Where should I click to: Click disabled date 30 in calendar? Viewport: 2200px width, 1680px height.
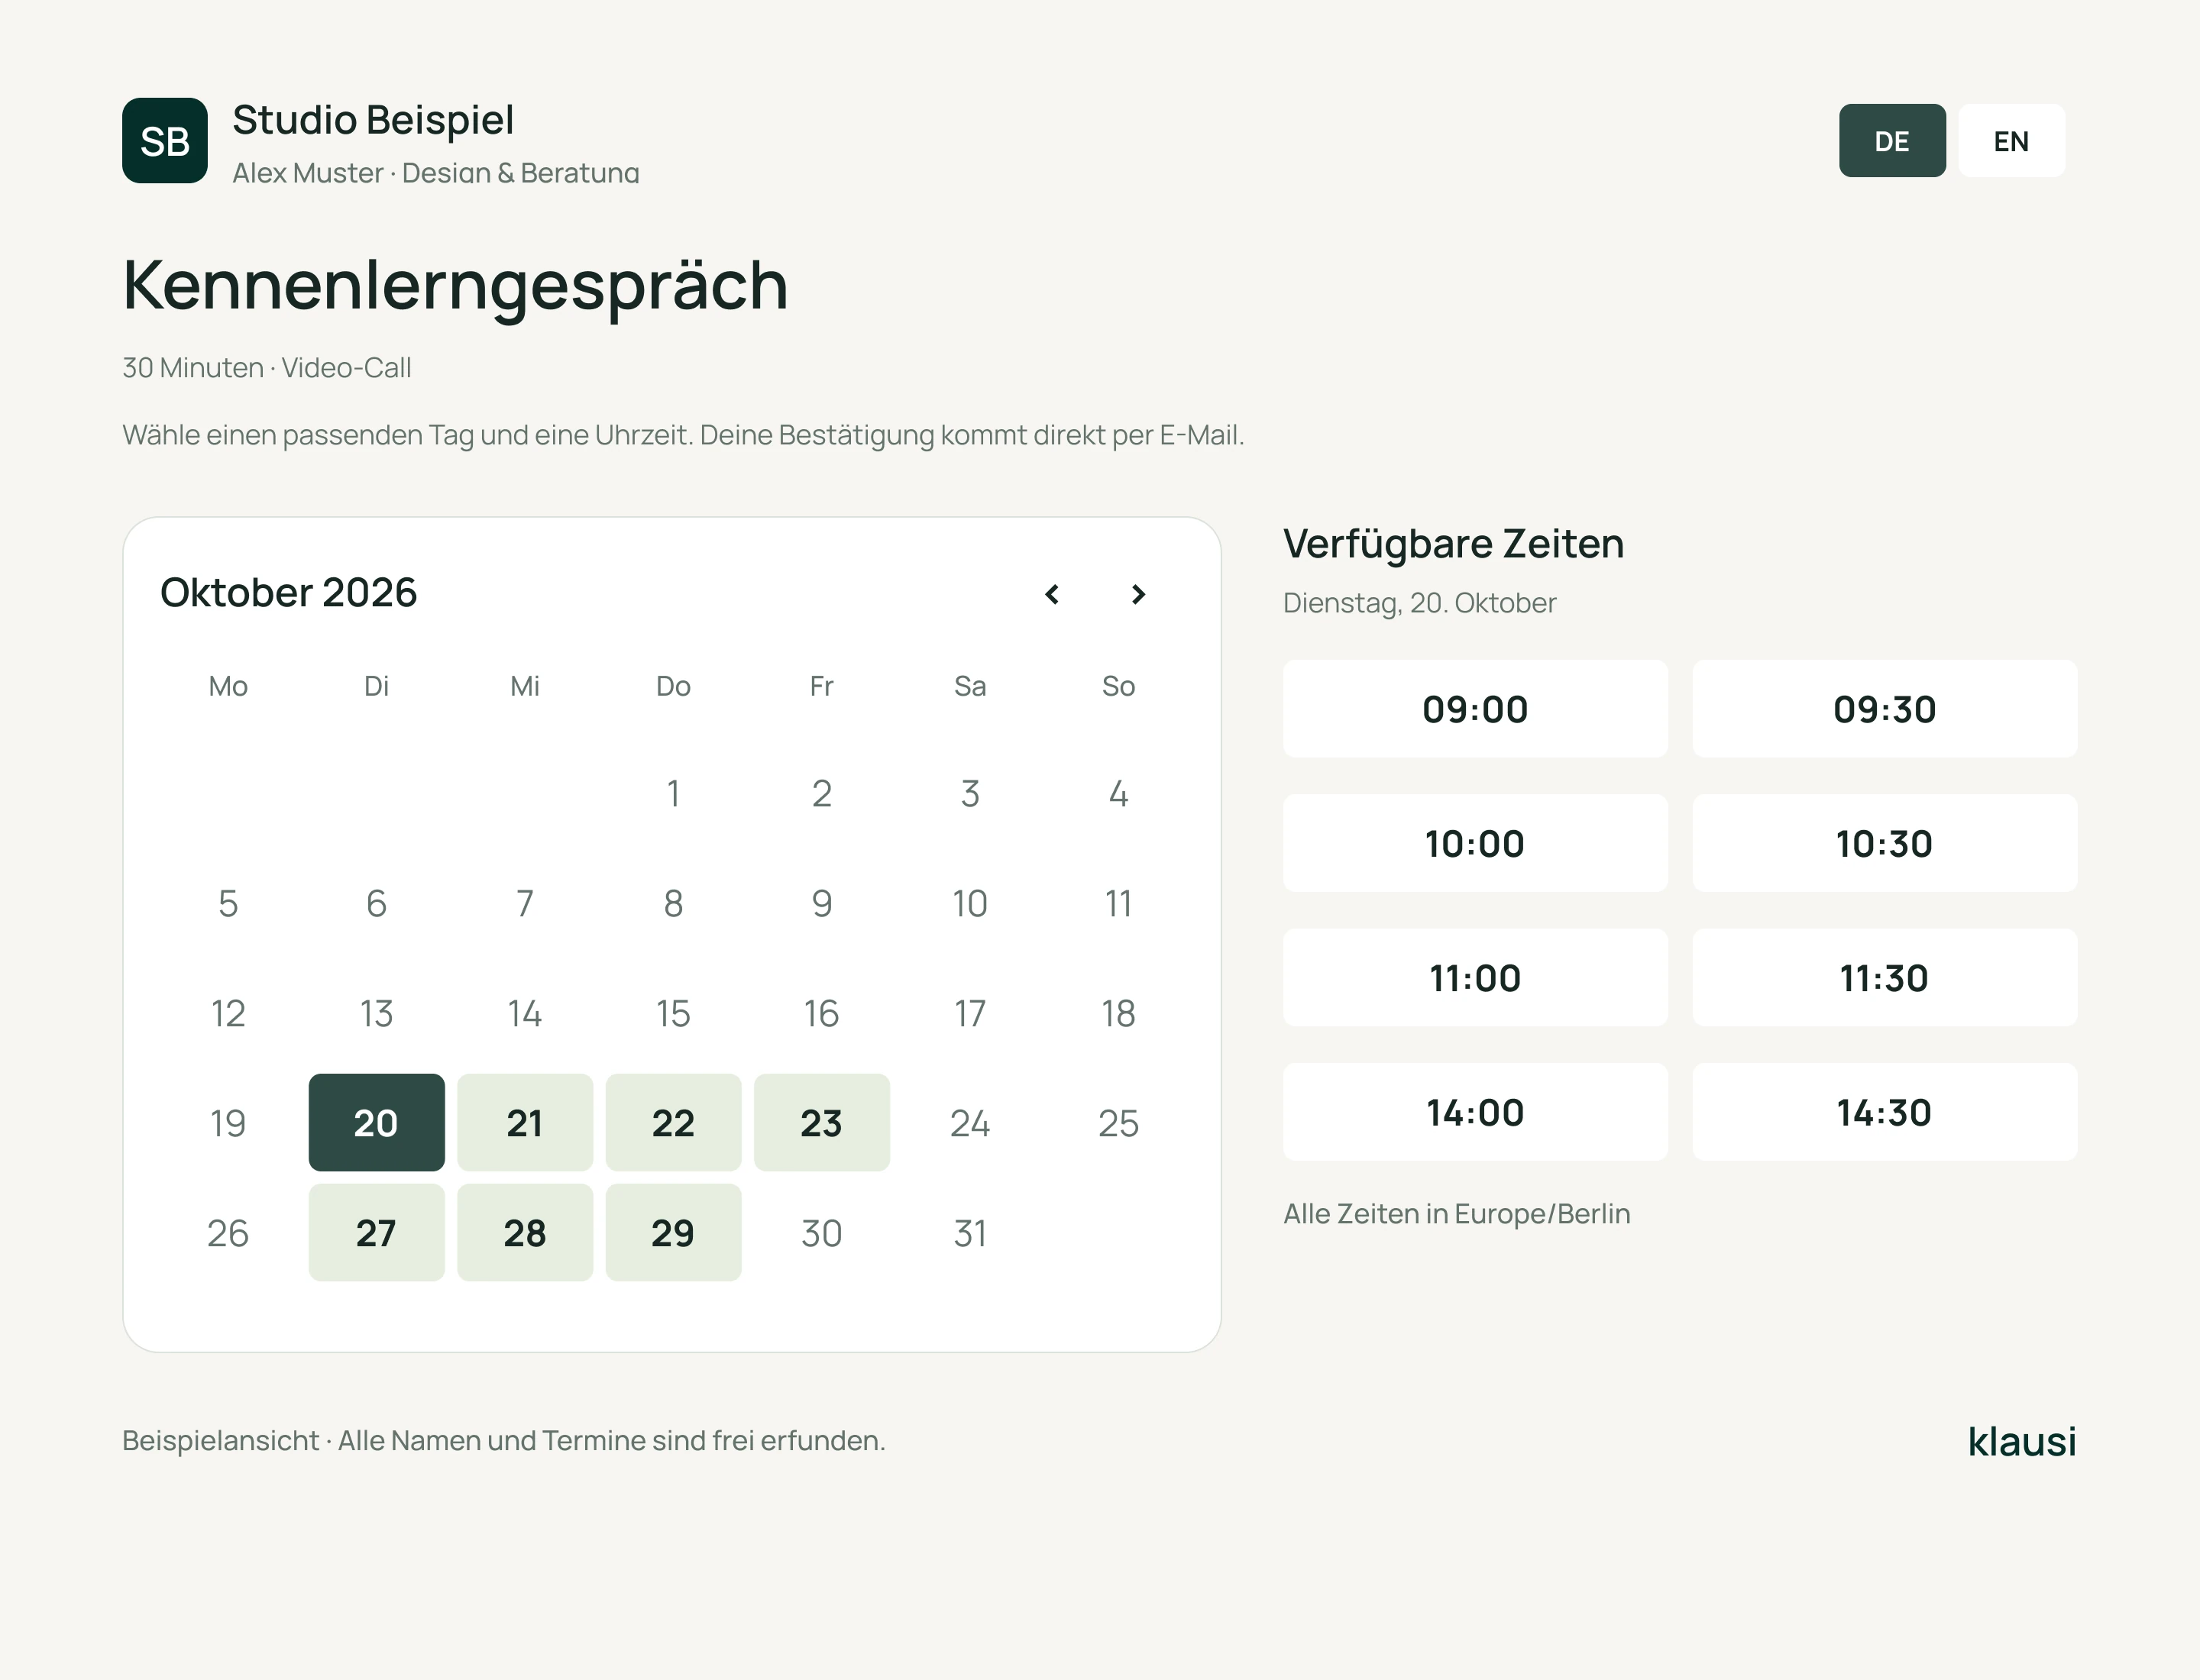point(821,1233)
